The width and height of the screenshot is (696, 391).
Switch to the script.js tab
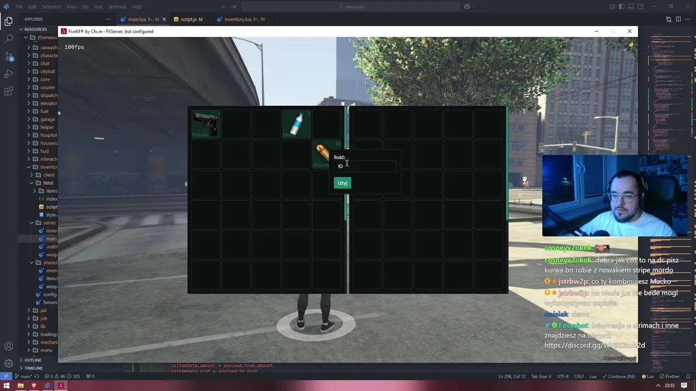[189, 19]
